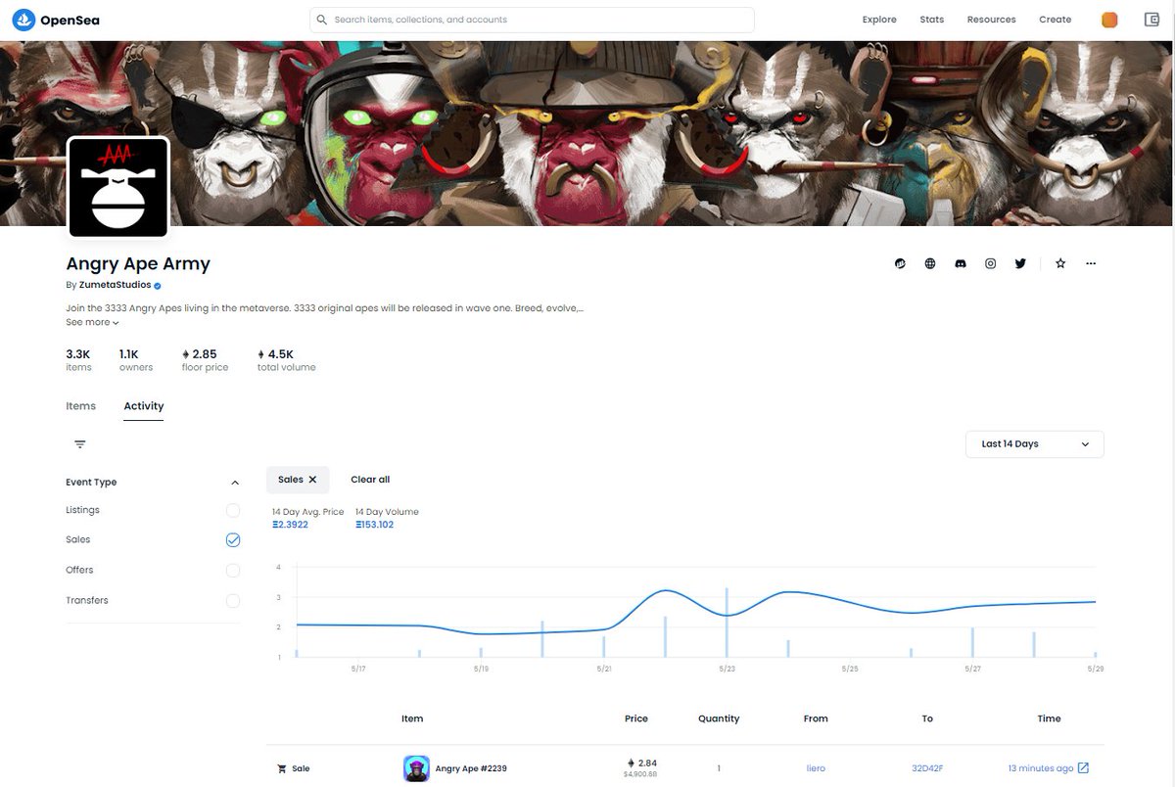Click the 13 minutes ago link
This screenshot has width=1175, height=787.
click(x=1041, y=768)
